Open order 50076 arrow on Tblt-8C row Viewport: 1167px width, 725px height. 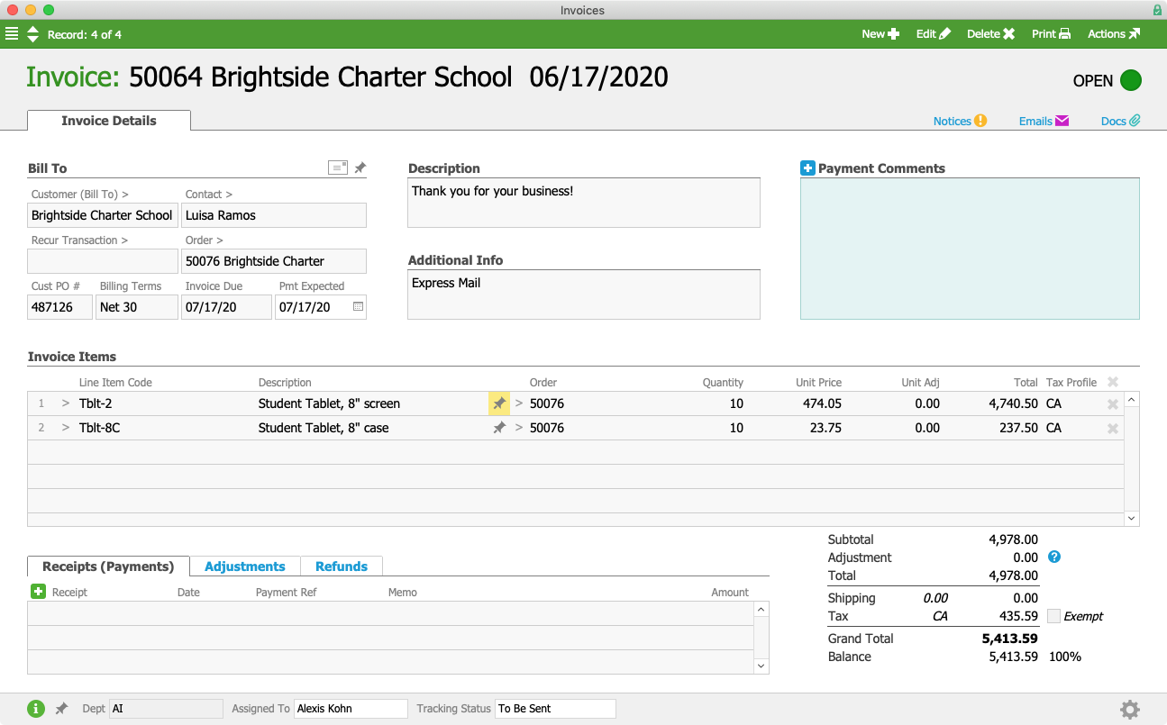point(519,428)
